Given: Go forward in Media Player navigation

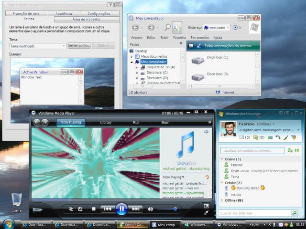Looking at the screenshot, I should pyautogui.click(x=45, y=122).
